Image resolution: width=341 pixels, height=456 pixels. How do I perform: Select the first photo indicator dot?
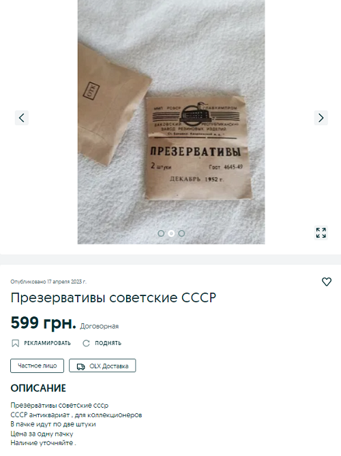161,233
